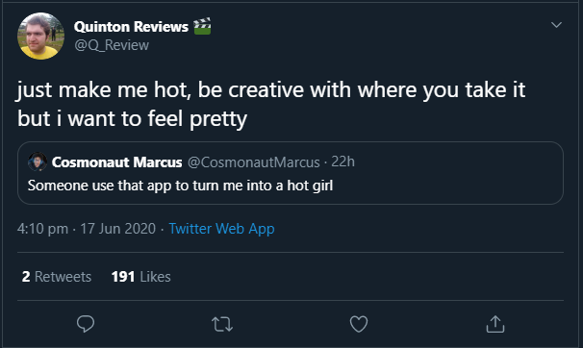Retweet this tweet using the retweet icon
583x348 pixels.
(222, 324)
